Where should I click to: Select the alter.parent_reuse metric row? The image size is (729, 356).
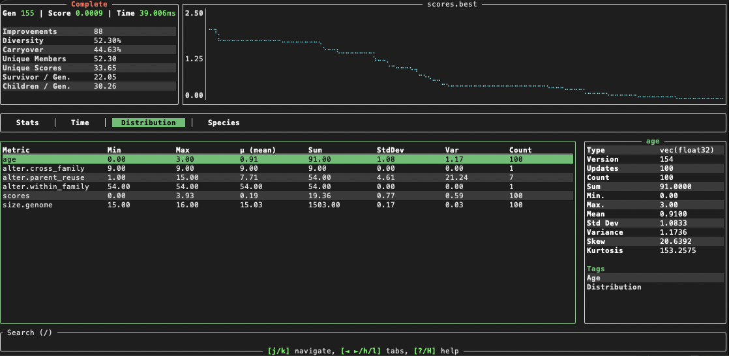pyautogui.click(x=288, y=177)
